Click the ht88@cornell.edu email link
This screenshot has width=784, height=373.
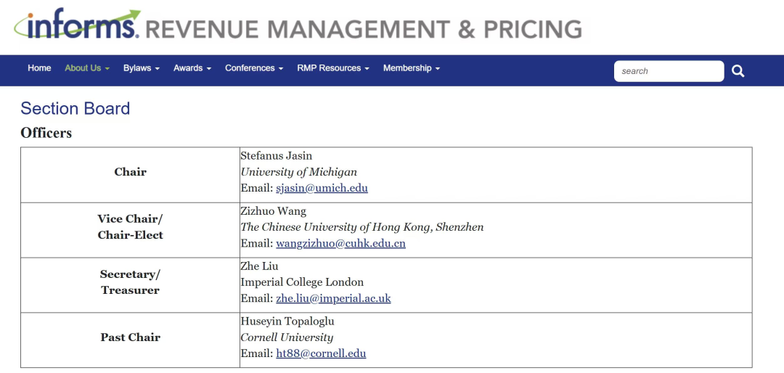(321, 353)
